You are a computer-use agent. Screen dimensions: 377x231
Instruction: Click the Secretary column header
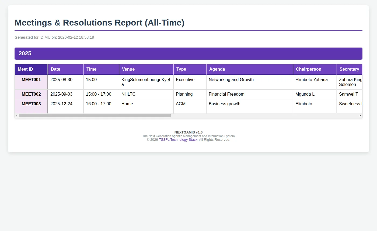point(349,69)
